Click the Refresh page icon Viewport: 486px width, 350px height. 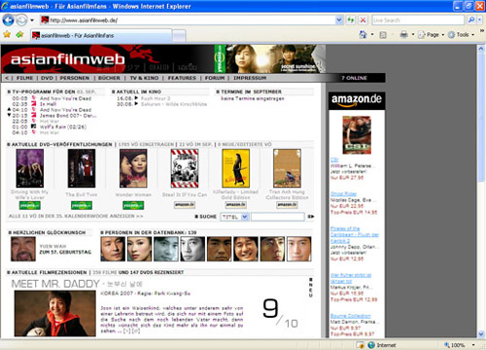click(x=351, y=20)
